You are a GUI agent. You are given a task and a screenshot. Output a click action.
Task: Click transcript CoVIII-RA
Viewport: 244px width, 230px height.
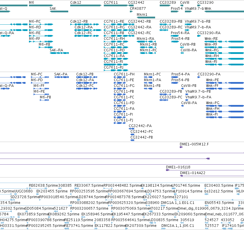(x=182, y=53)
